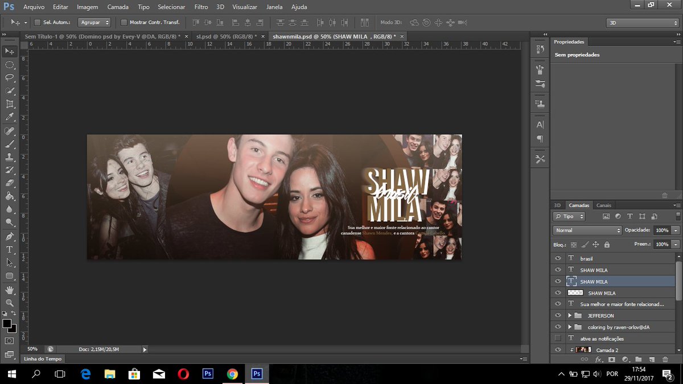The width and height of the screenshot is (683, 384).
Task: Select the Move tool
Action: click(x=8, y=51)
